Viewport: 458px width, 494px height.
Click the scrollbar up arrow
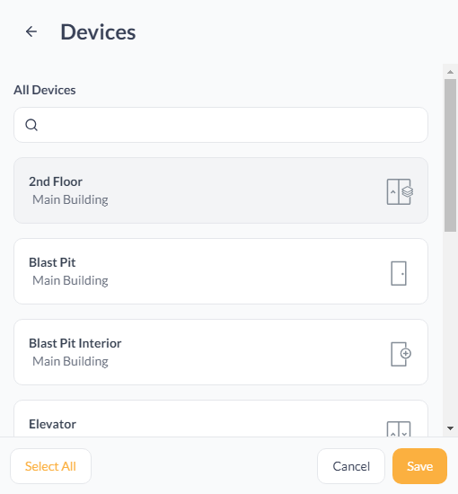coord(450,72)
